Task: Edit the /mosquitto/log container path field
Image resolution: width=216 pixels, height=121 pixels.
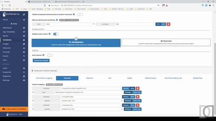Action: [91, 105]
